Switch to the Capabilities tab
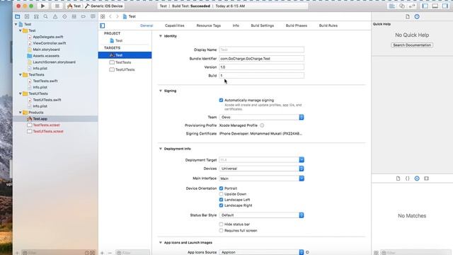 (175, 25)
